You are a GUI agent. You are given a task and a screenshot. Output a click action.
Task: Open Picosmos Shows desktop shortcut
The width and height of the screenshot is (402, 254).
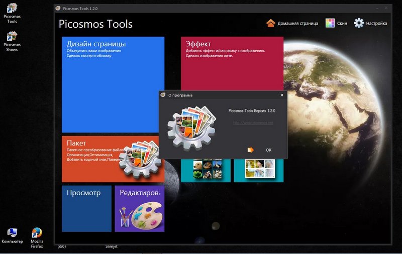point(12,42)
